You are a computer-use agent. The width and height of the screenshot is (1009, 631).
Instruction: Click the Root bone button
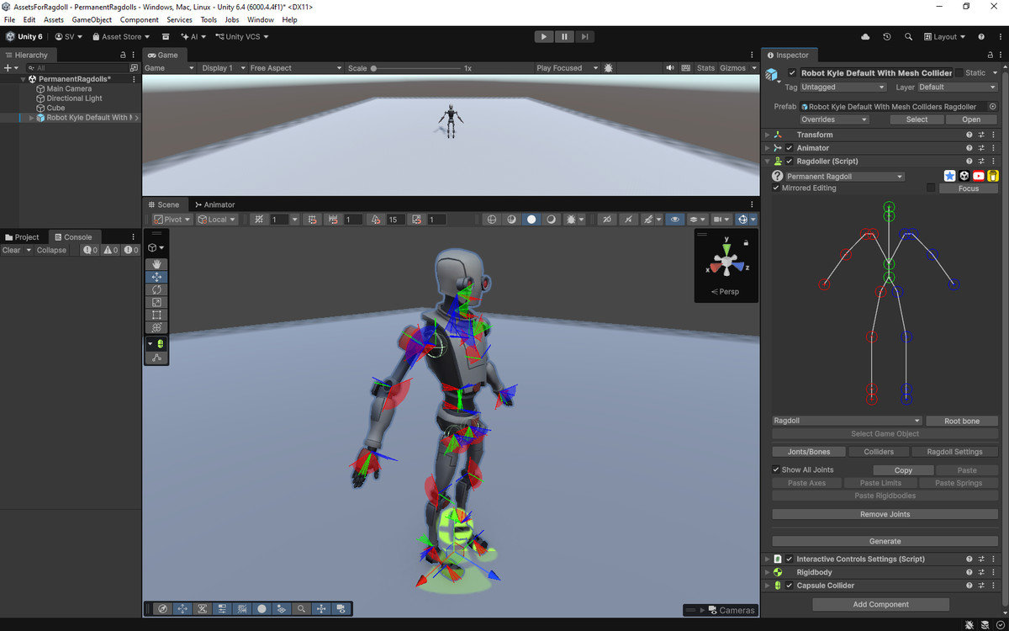pos(962,421)
